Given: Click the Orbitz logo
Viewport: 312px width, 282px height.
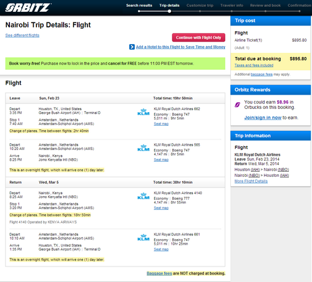Looking at the screenshot, I should click(x=29, y=7).
